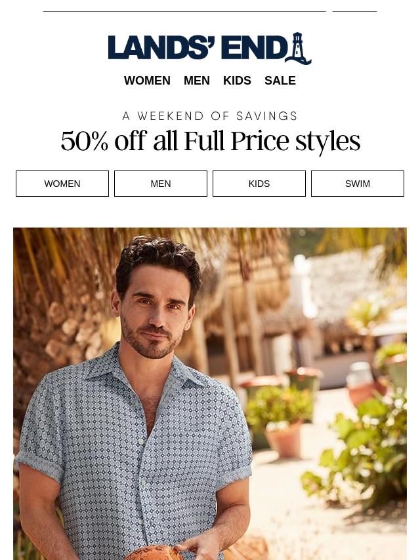
Task: Click the 'A WEEKEND OF SAVINGS' subheading
Action: pos(210,116)
